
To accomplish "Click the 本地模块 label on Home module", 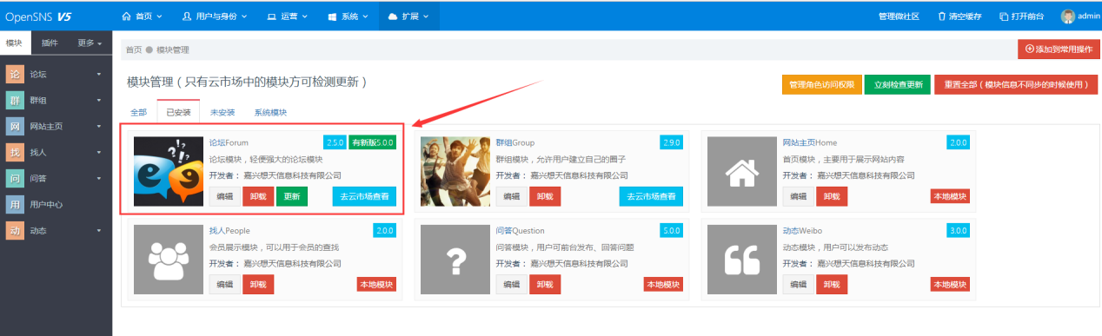I will (950, 196).
